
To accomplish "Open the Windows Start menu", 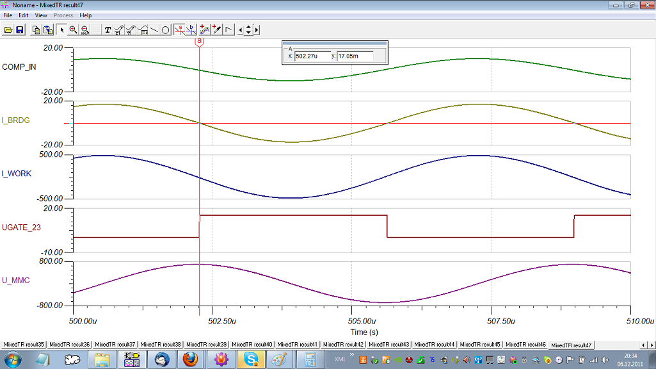I will coord(12,359).
